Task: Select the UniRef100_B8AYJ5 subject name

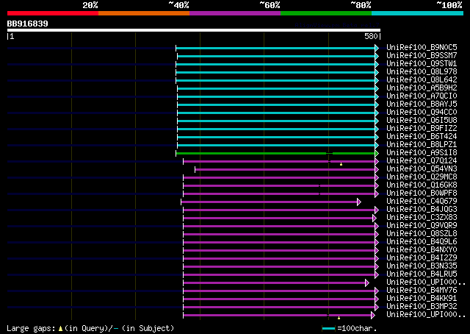Action: pyautogui.click(x=422, y=104)
